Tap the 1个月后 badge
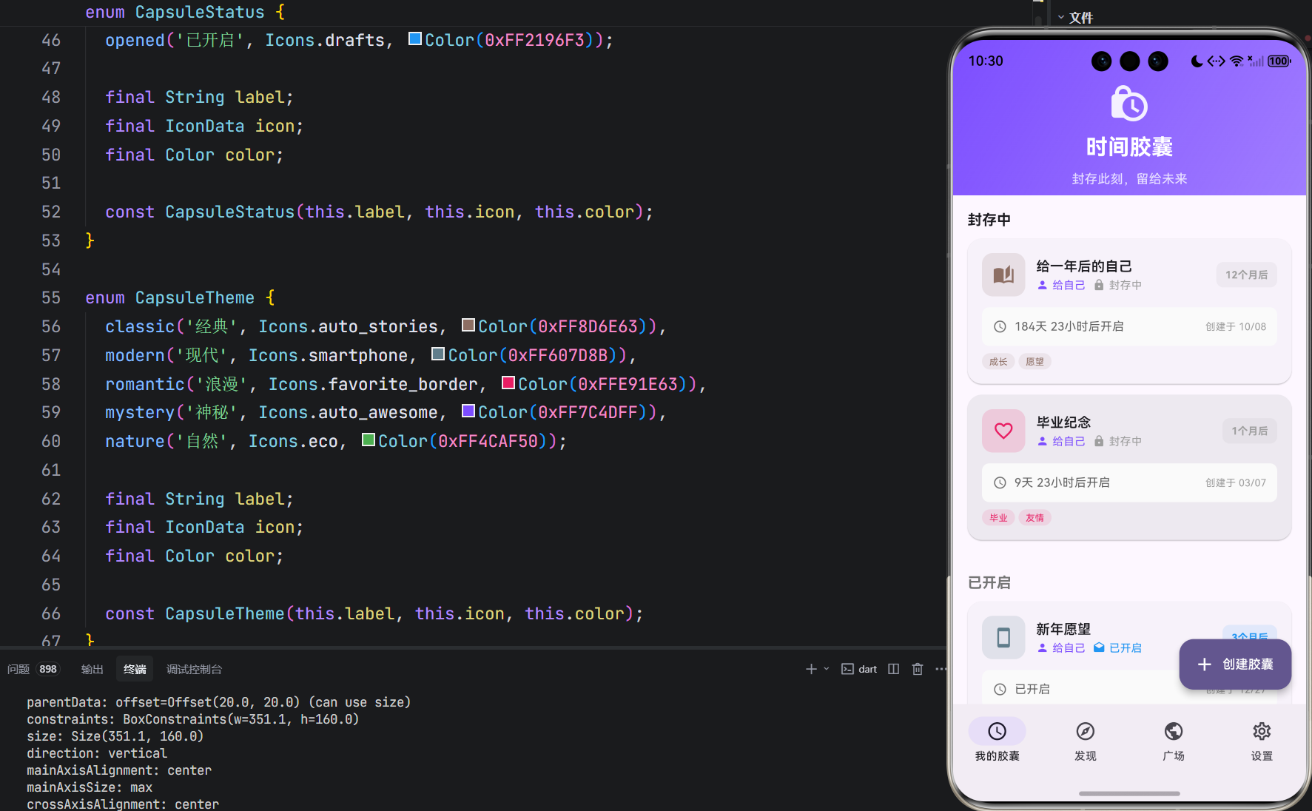 tap(1249, 431)
